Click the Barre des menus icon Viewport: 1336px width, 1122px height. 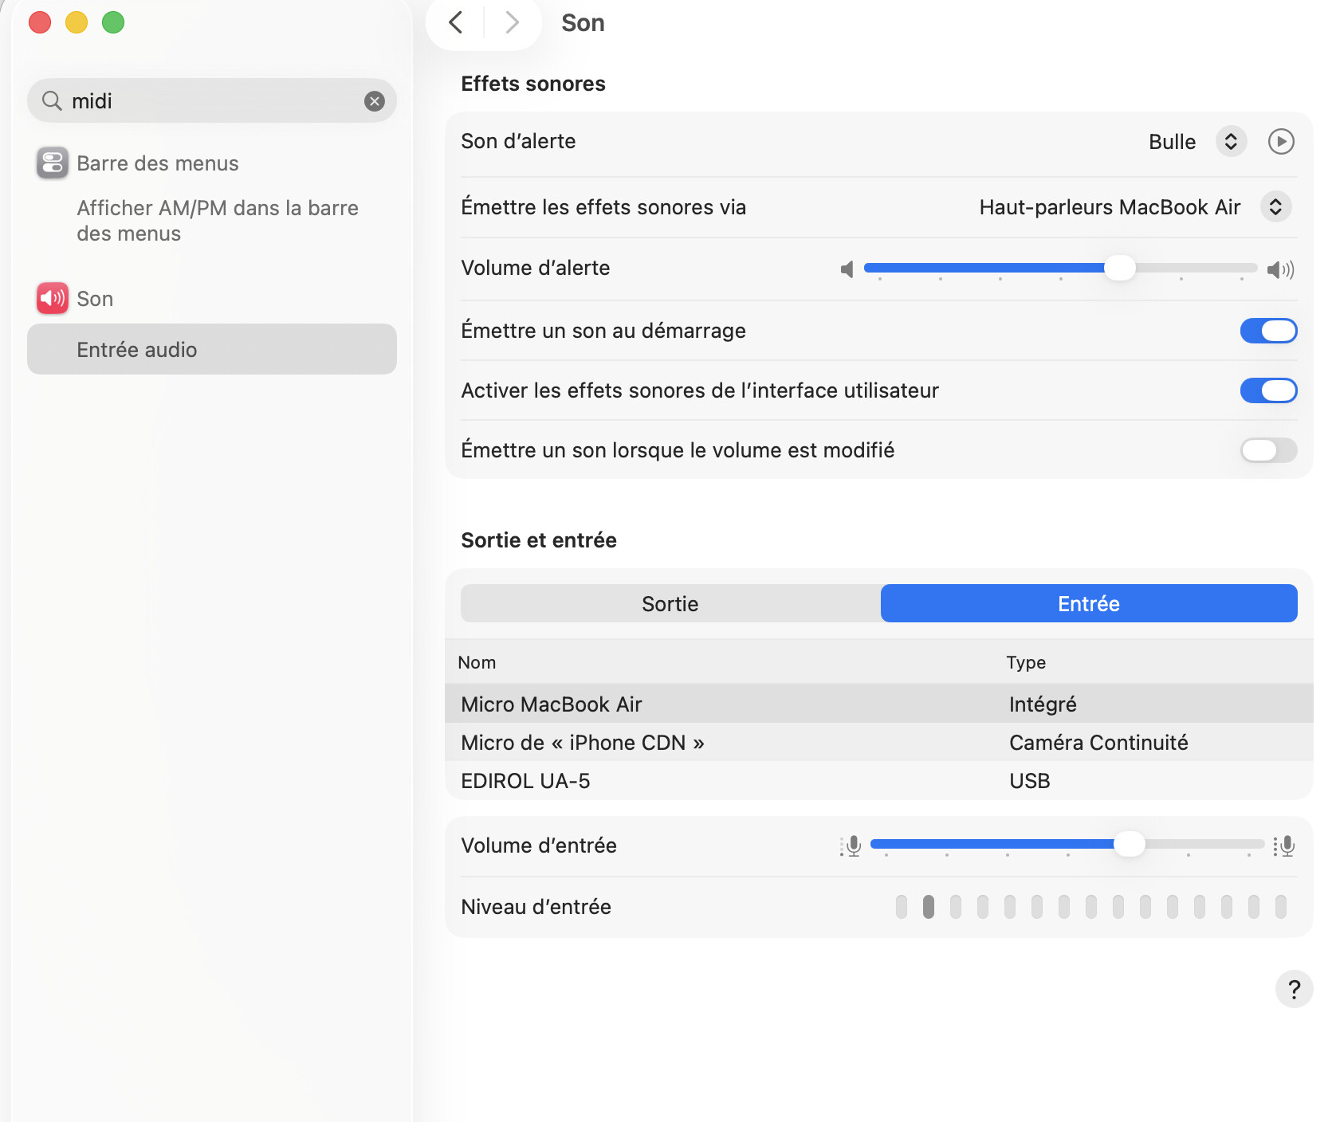(53, 163)
